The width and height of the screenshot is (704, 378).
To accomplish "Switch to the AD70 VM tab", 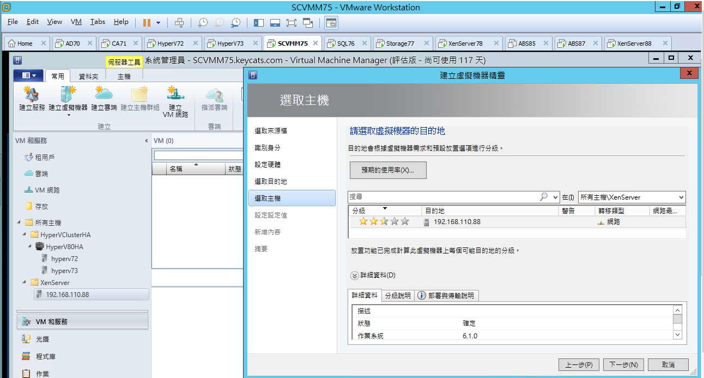I will click(73, 44).
